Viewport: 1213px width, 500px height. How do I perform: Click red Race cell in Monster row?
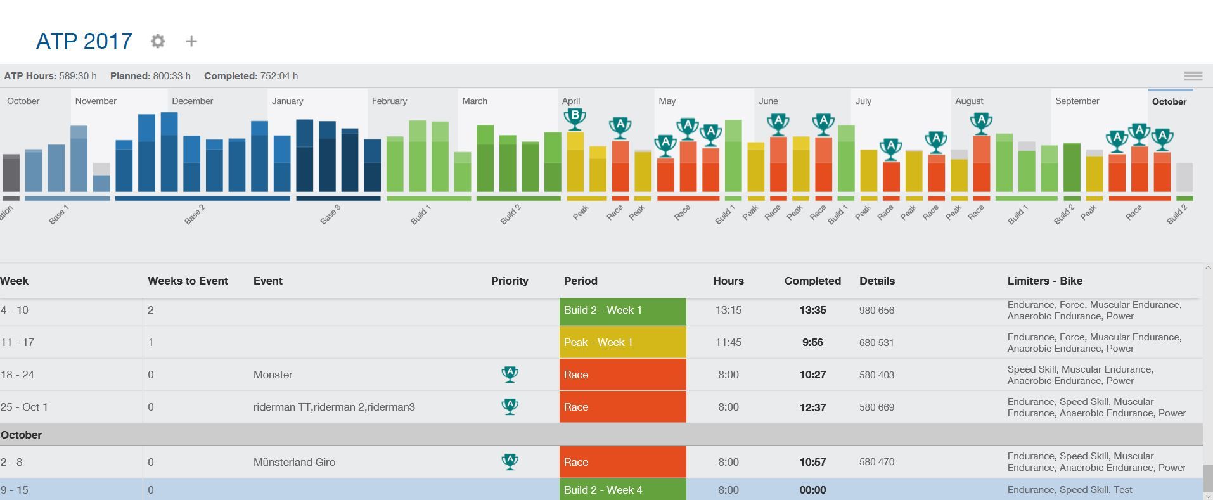pos(623,375)
